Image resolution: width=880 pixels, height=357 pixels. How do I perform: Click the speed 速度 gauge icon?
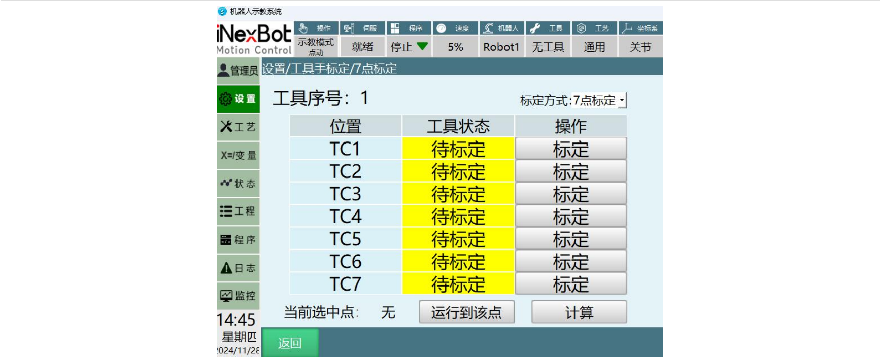(442, 28)
